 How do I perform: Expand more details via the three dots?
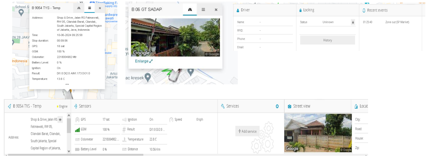coord(67,84)
